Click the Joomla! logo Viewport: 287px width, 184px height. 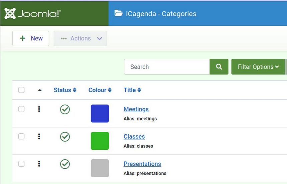pyautogui.click(x=32, y=14)
